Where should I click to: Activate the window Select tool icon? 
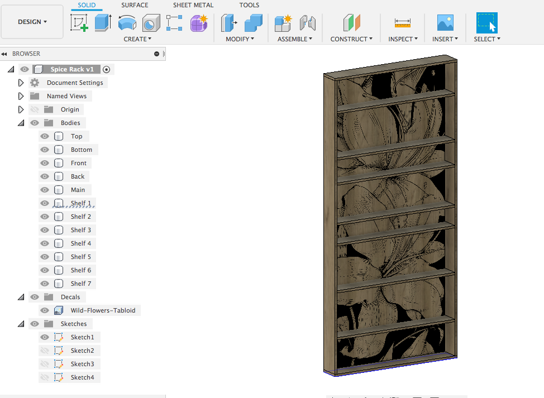pos(487,23)
